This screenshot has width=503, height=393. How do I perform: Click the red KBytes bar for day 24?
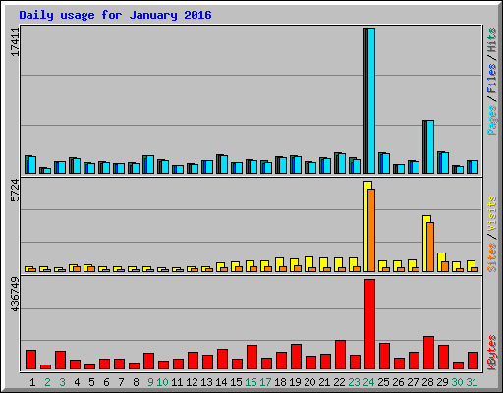pyautogui.click(x=370, y=324)
